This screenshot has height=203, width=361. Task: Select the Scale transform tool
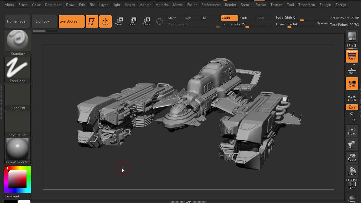click(x=132, y=21)
